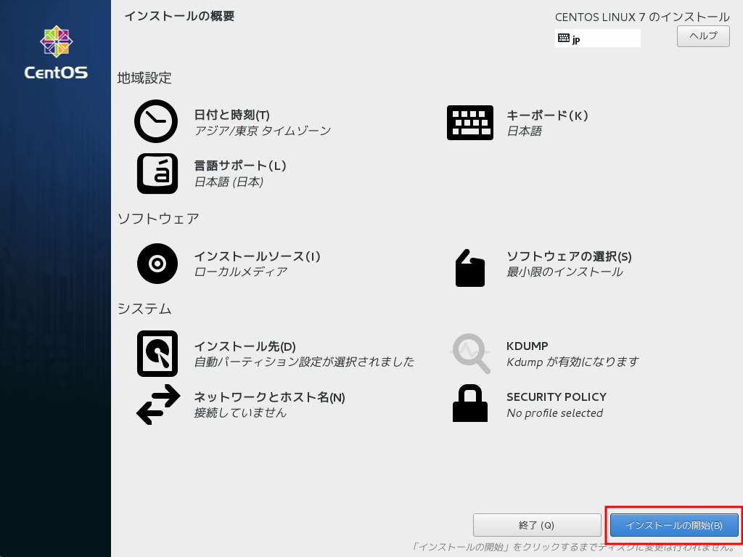
Task: Click the 接続していません status text
Action: 240,412
